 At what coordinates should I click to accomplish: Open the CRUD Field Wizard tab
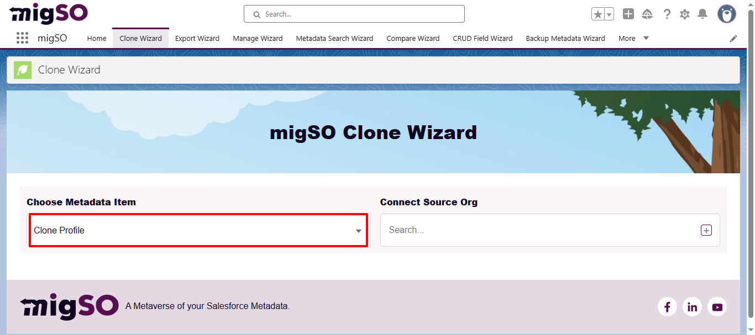[483, 38]
